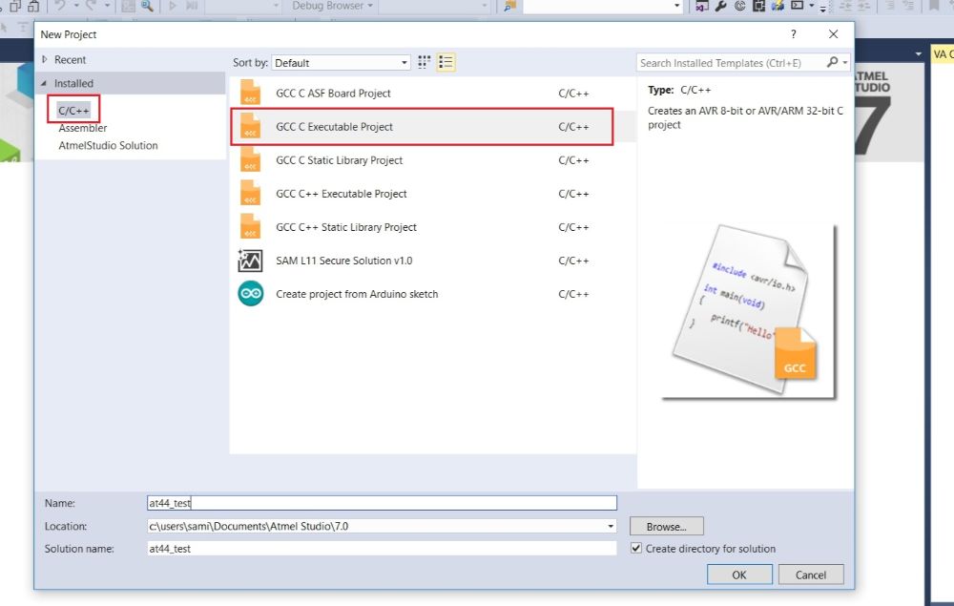Image resolution: width=954 pixels, height=606 pixels.
Task: Select Create project from Arduino sketch text
Action: pos(357,294)
